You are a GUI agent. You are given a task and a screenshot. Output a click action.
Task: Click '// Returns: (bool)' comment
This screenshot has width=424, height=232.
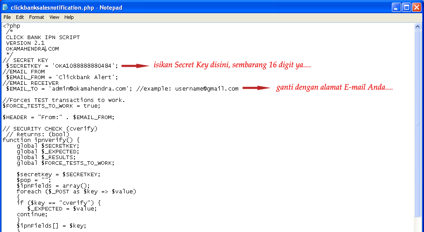(x=37, y=134)
